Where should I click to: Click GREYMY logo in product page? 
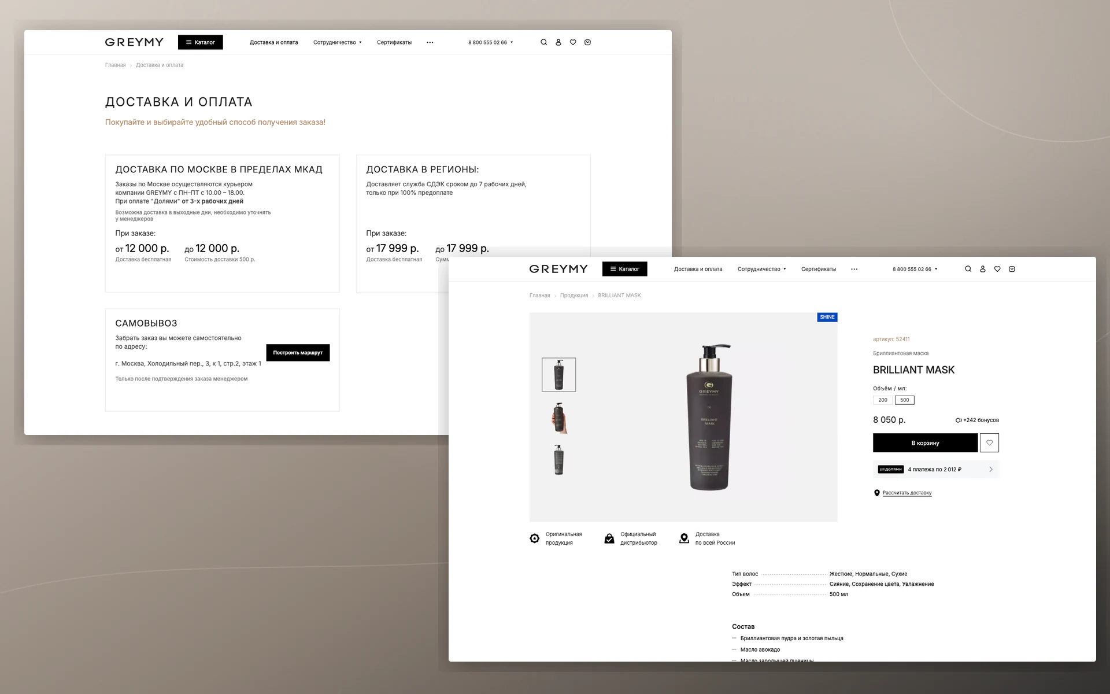558,269
